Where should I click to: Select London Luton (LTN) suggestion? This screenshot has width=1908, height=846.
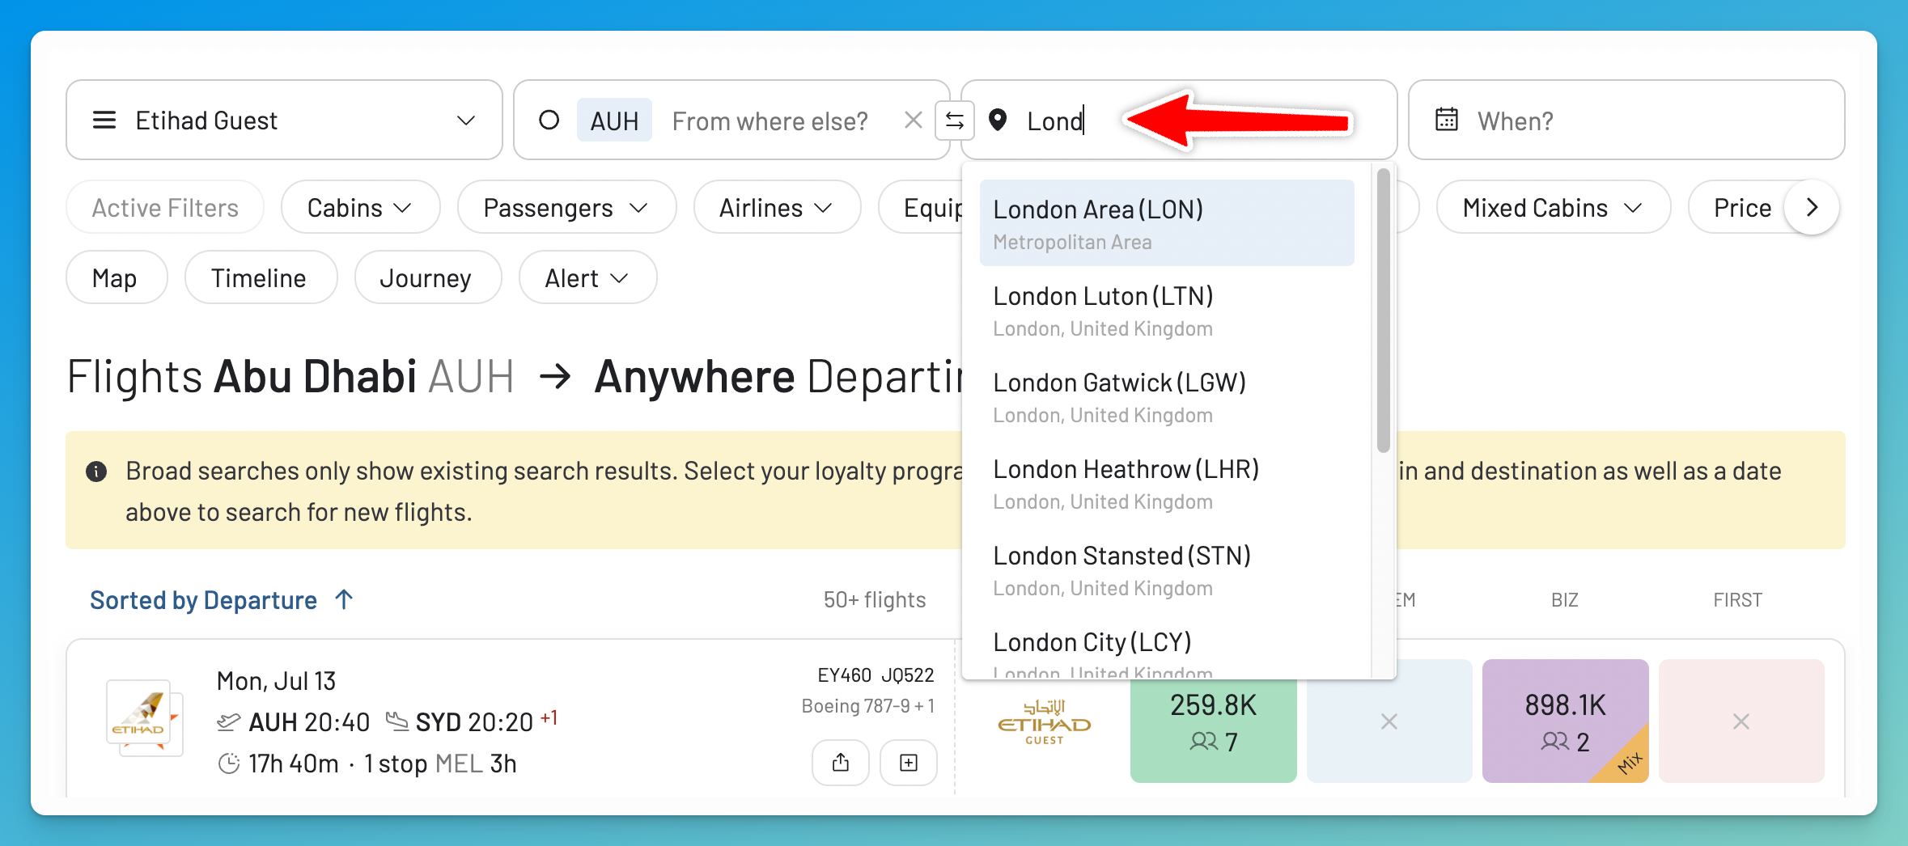pos(1167,311)
